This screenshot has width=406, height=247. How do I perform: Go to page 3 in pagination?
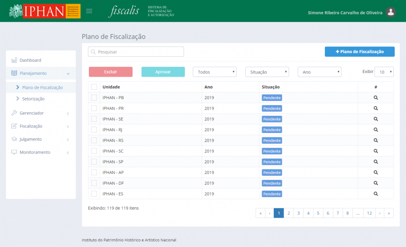[298, 213]
